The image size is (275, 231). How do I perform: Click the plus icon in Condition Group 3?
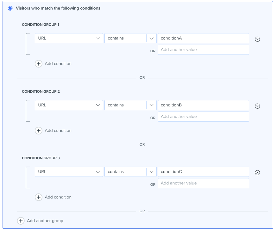click(x=39, y=197)
